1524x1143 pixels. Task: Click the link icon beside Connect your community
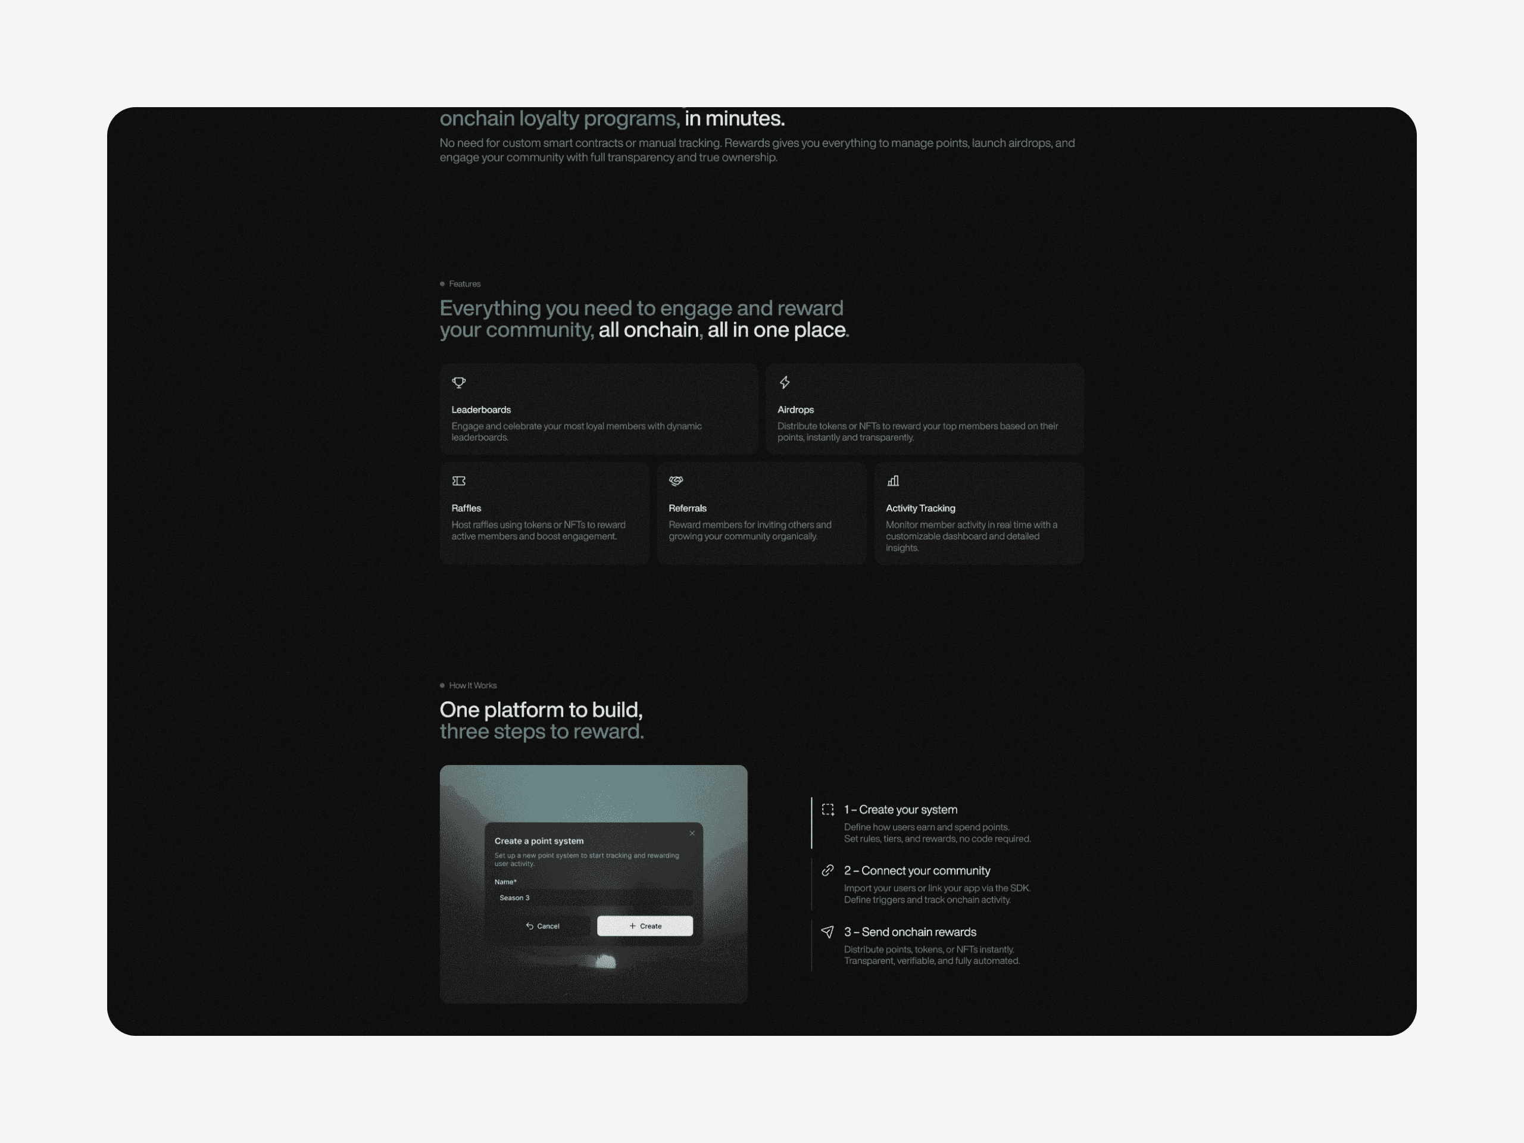pyautogui.click(x=828, y=870)
